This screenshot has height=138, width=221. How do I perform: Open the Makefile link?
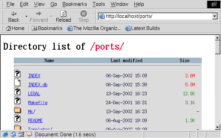click(38, 103)
